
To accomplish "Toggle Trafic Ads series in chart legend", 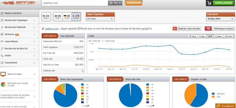I will [x=108, y=41].
